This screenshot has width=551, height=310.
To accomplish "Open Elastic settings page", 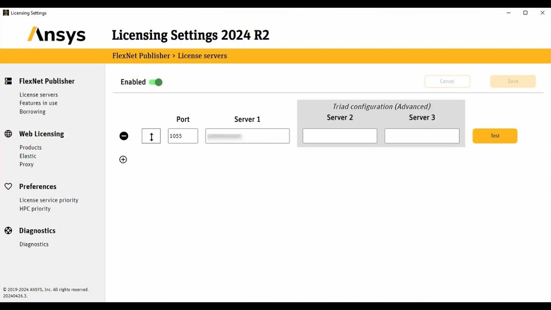I will point(28,156).
